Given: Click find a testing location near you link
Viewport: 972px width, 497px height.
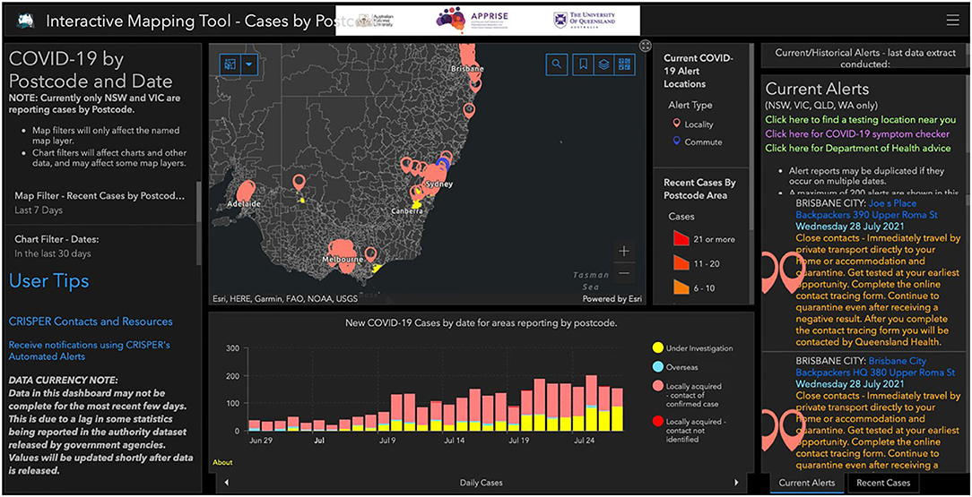Looking at the screenshot, I should 861,119.
